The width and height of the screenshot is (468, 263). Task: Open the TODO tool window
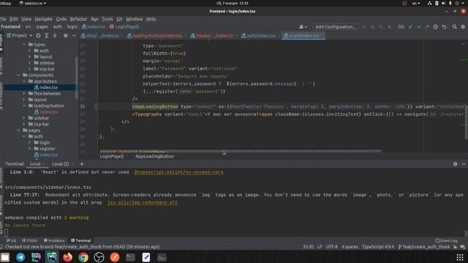tap(30, 240)
